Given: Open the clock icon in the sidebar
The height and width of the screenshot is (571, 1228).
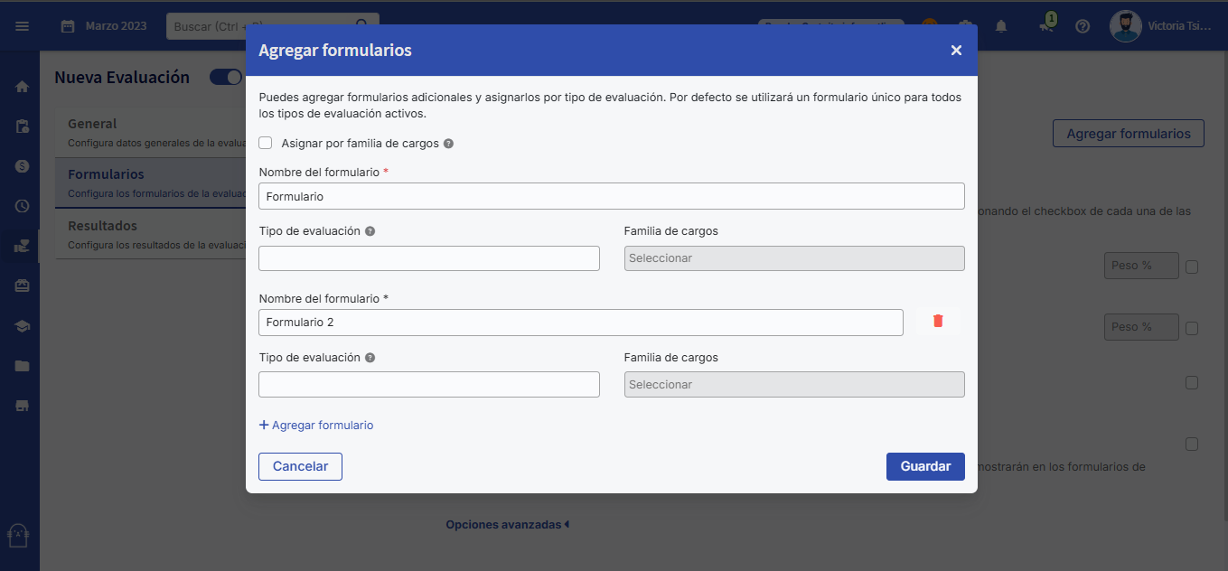Looking at the screenshot, I should click(x=22, y=206).
